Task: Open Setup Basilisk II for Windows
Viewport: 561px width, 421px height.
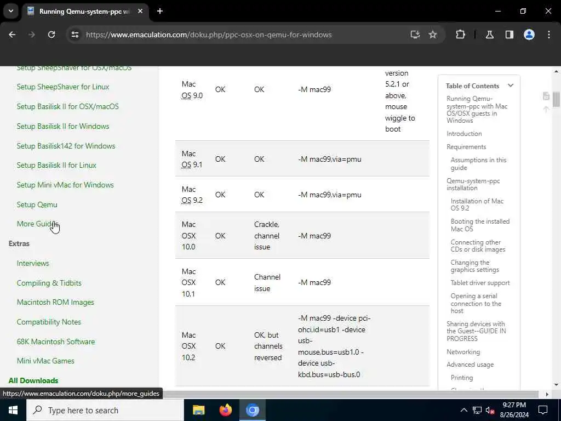Action: coord(63,127)
